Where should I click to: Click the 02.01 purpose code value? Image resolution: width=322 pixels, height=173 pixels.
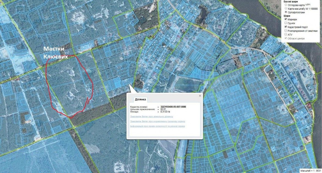point(163,109)
